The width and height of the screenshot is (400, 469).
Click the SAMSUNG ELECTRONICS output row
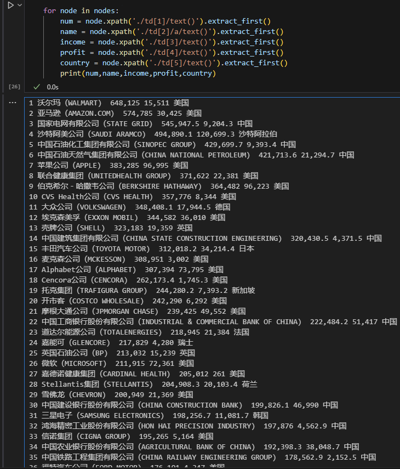(148, 416)
